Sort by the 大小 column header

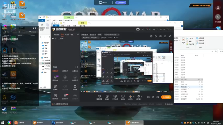click(x=196, y=56)
